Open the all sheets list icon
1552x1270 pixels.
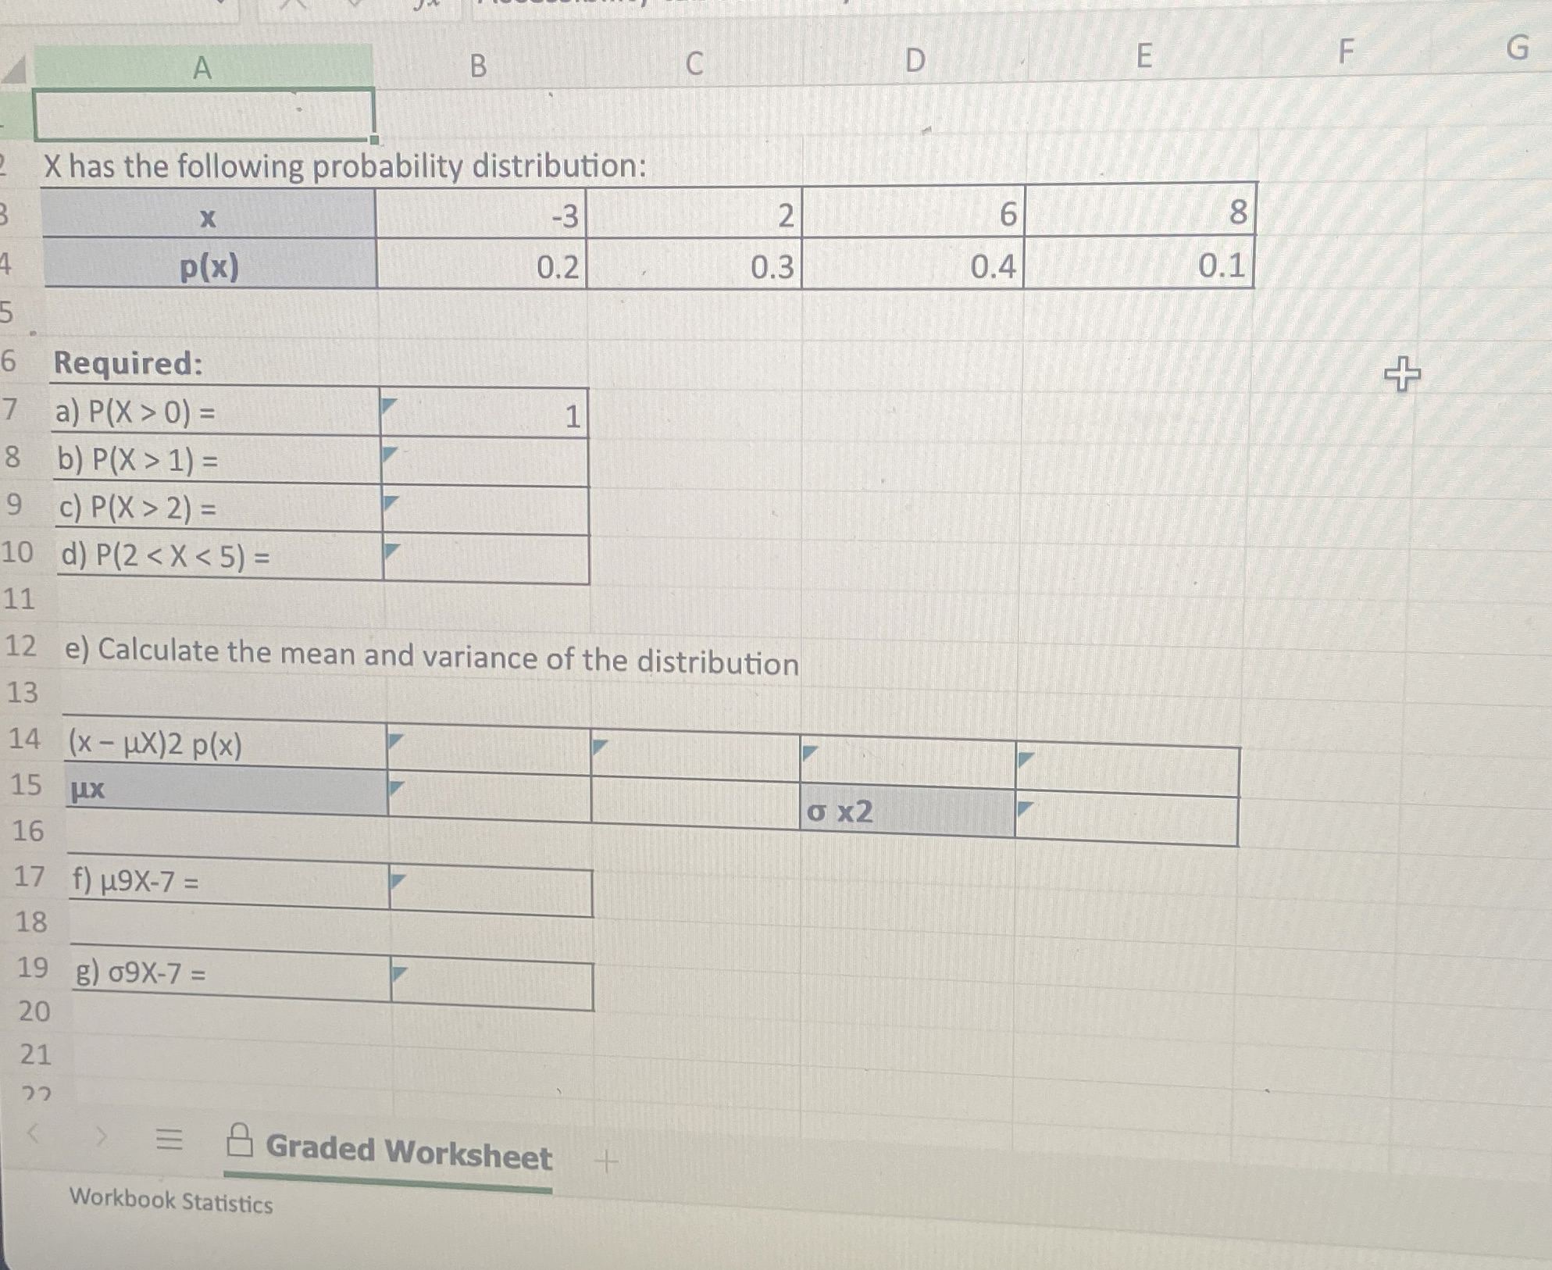pos(169,1140)
